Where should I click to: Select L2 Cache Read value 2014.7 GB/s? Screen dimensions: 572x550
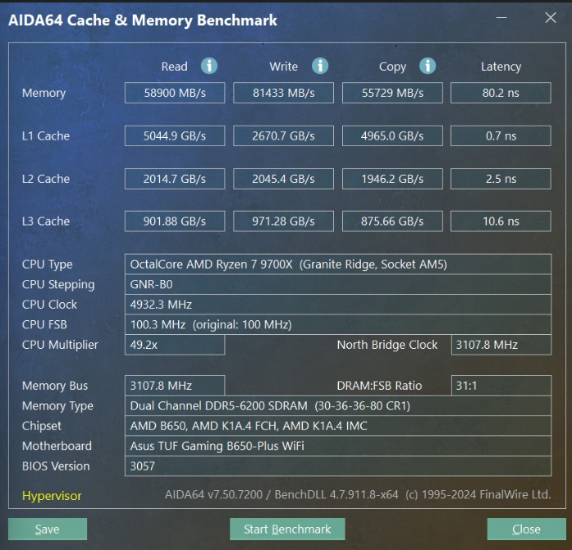pyautogui.click(x=175, y=179)
